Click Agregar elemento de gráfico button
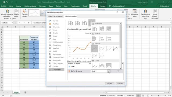The image size is (172, 97). [7, 13]
